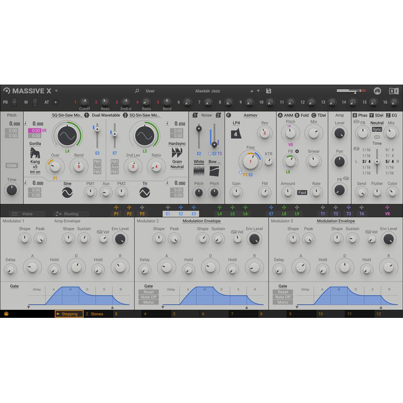Click the oscillator 1 number badge
The width and height of the screenshot is (403, 403).
[x=87, y=115]
